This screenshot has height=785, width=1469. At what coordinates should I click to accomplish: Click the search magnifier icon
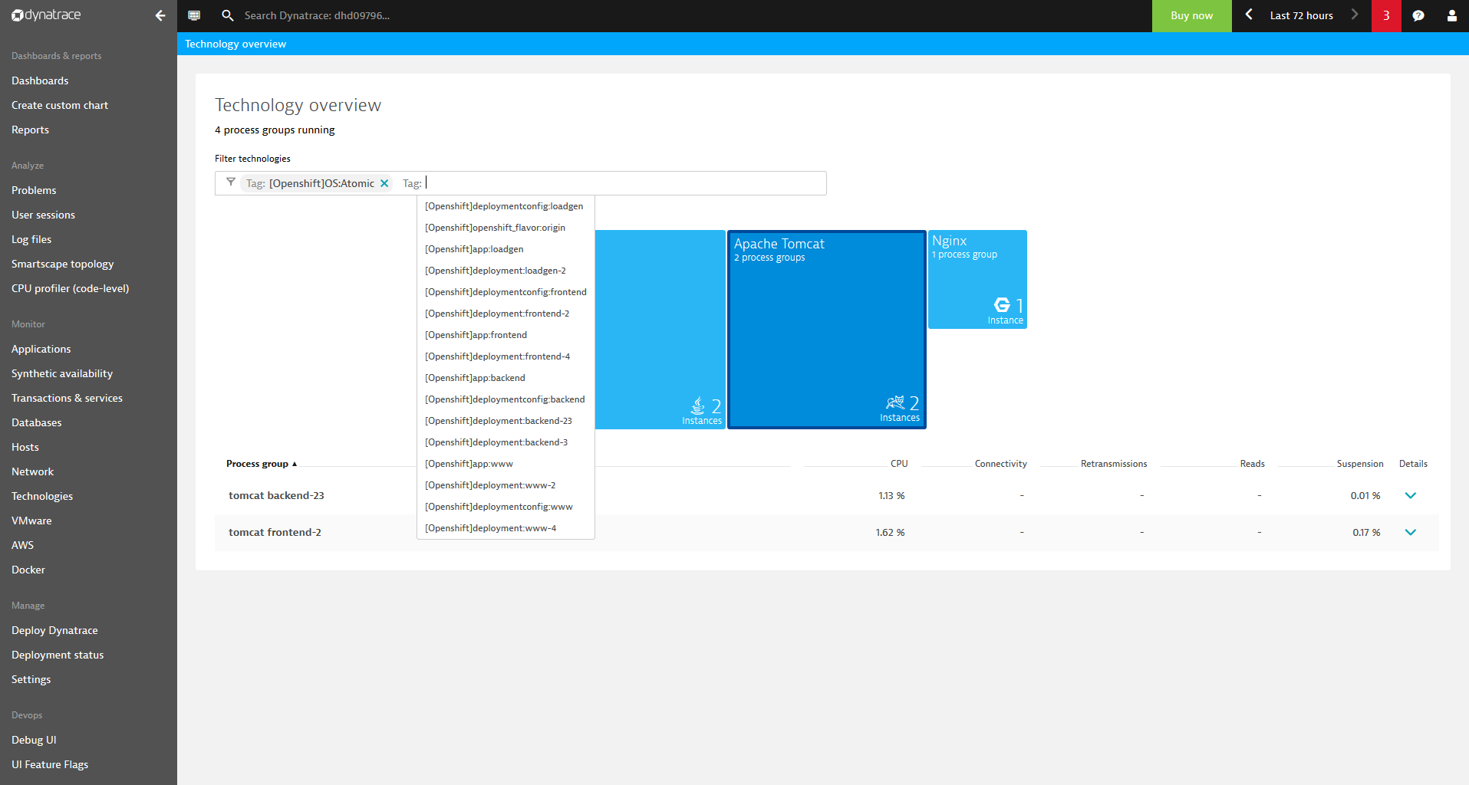click(227, 15)
